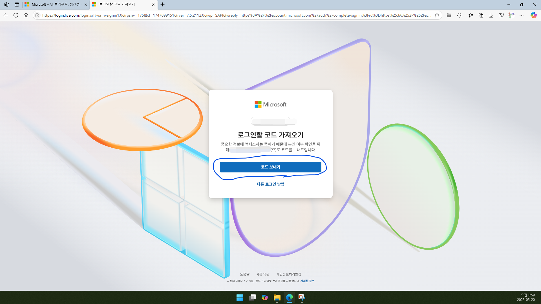Screen dimensions: 541x304
Task: Switch to Edge in taskbar
Action: pos(289,298)
